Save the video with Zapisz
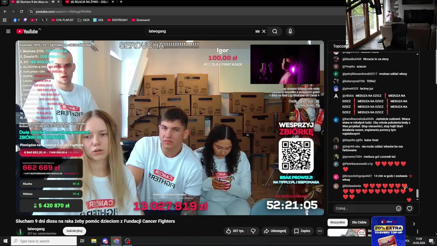This screenshot has height=246, width=437. point(302,231)
